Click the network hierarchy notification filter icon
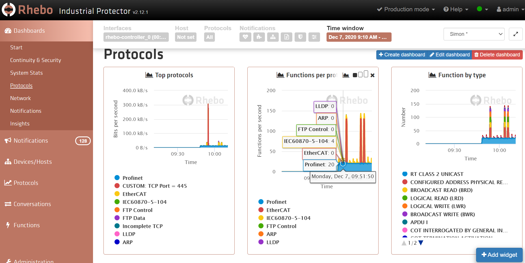Screen dimensions: 525x263 [273, 37]
